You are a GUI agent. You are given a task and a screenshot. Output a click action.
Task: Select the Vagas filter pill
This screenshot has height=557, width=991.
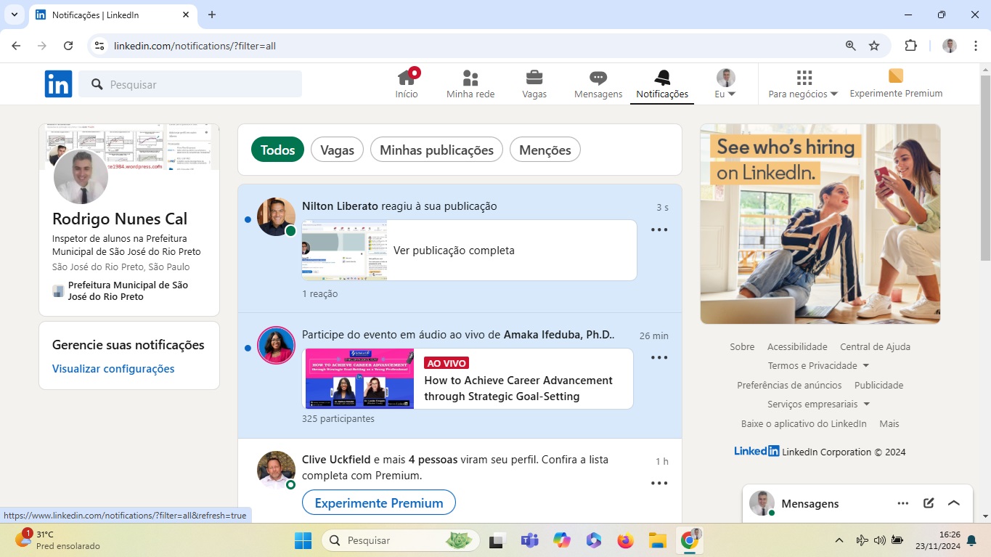pos(337,150)
